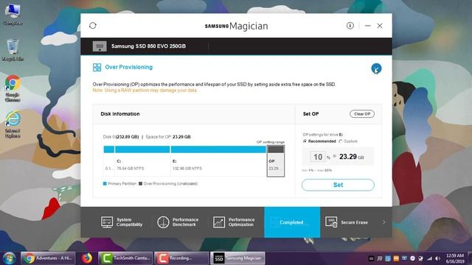Screen dimensions: 472x265
Task: Select the Recommended radio option
Action: (305, 141)
